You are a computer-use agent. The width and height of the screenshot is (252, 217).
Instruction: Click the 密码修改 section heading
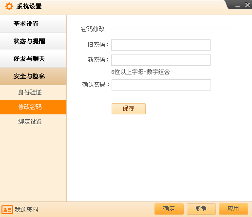click(93, 29)
